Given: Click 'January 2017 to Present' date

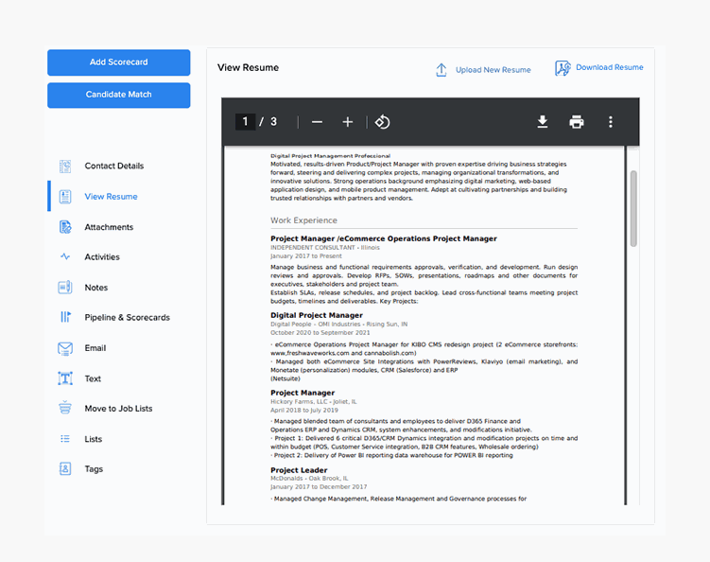Looking at the screenshot, I should (306, 256).
